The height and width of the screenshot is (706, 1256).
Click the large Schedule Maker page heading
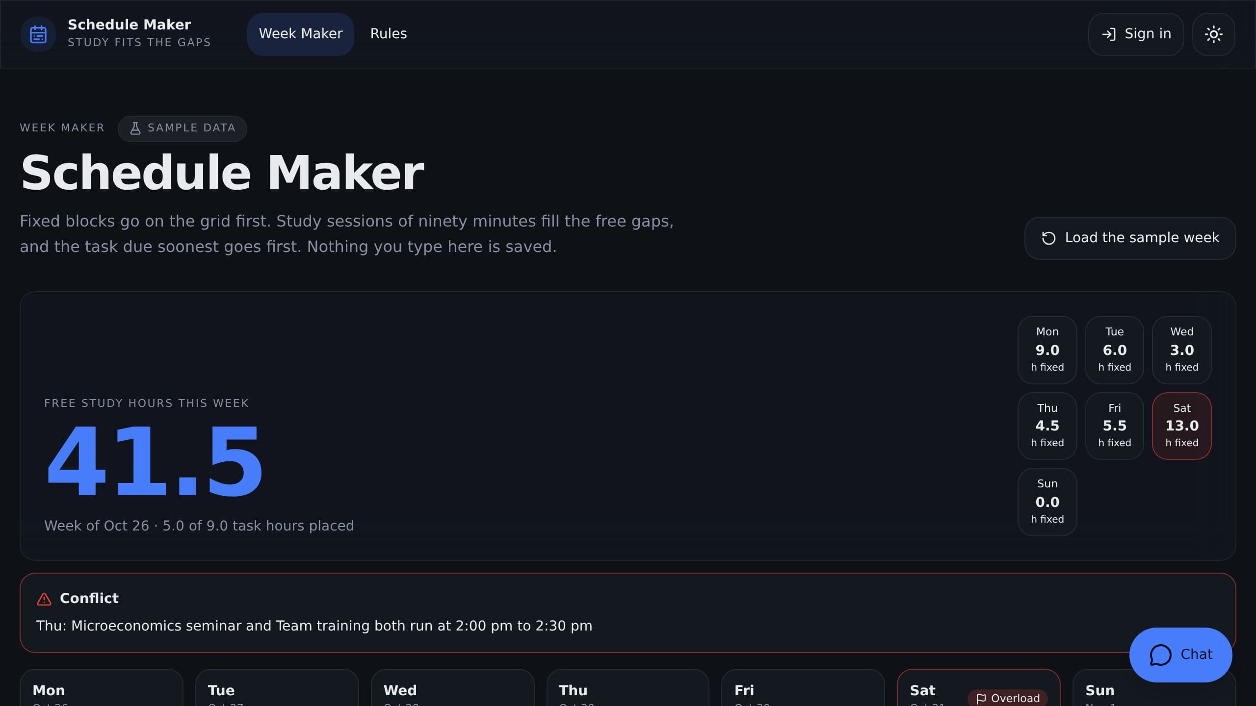tap(222, 173)
